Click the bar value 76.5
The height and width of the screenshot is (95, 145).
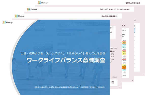coord(112,56)
